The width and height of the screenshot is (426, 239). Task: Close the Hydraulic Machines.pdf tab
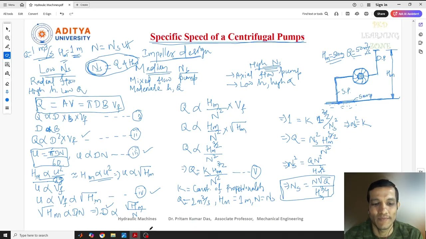coord(69,5)
